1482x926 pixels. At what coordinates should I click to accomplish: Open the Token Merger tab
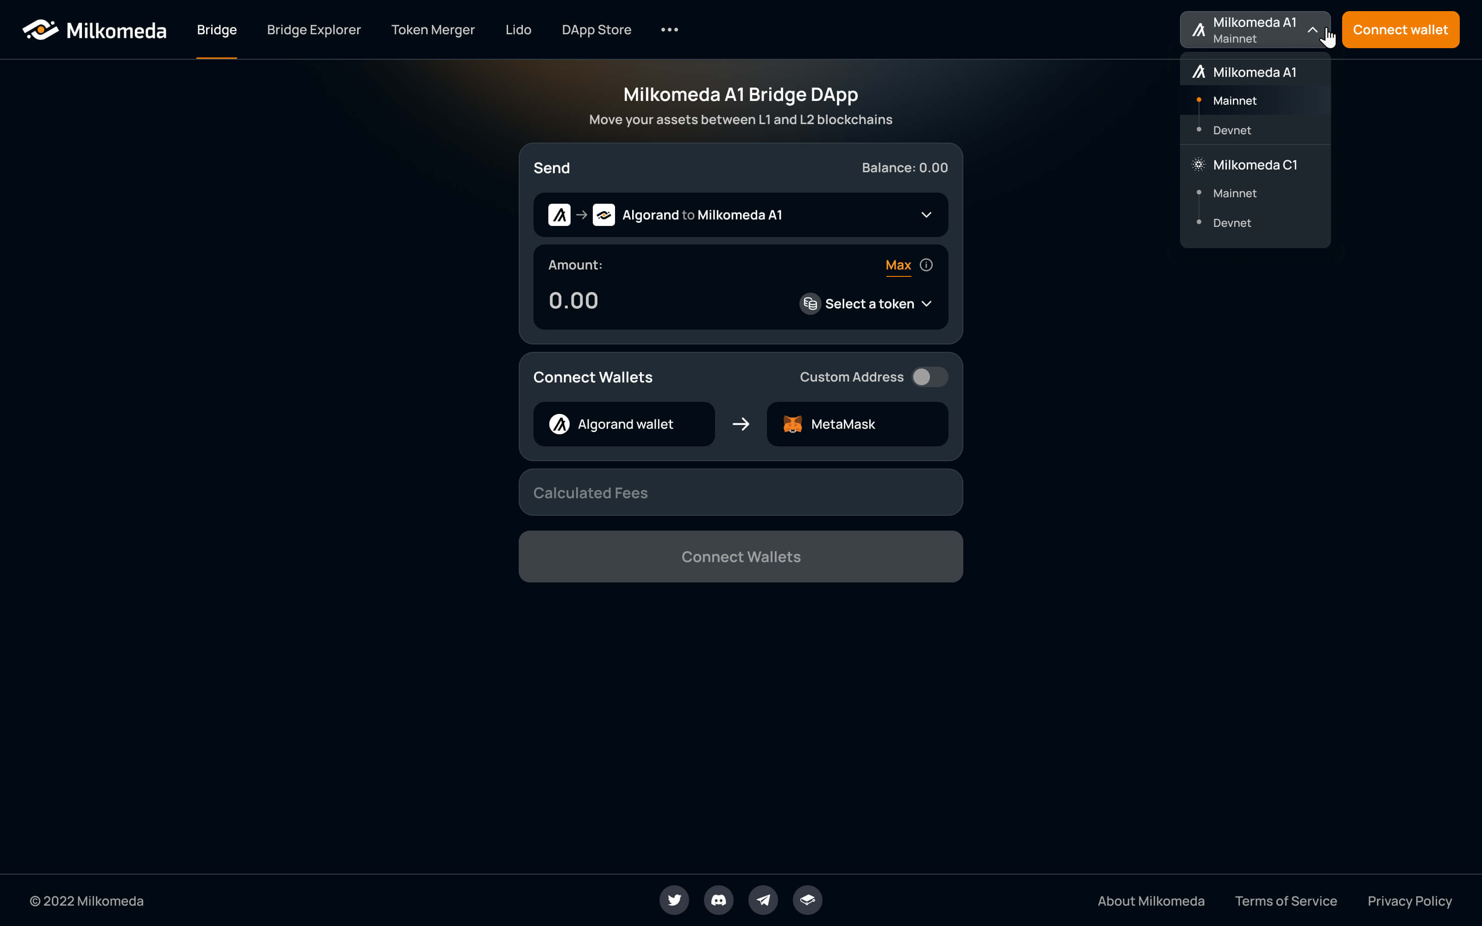click(433, 29)
